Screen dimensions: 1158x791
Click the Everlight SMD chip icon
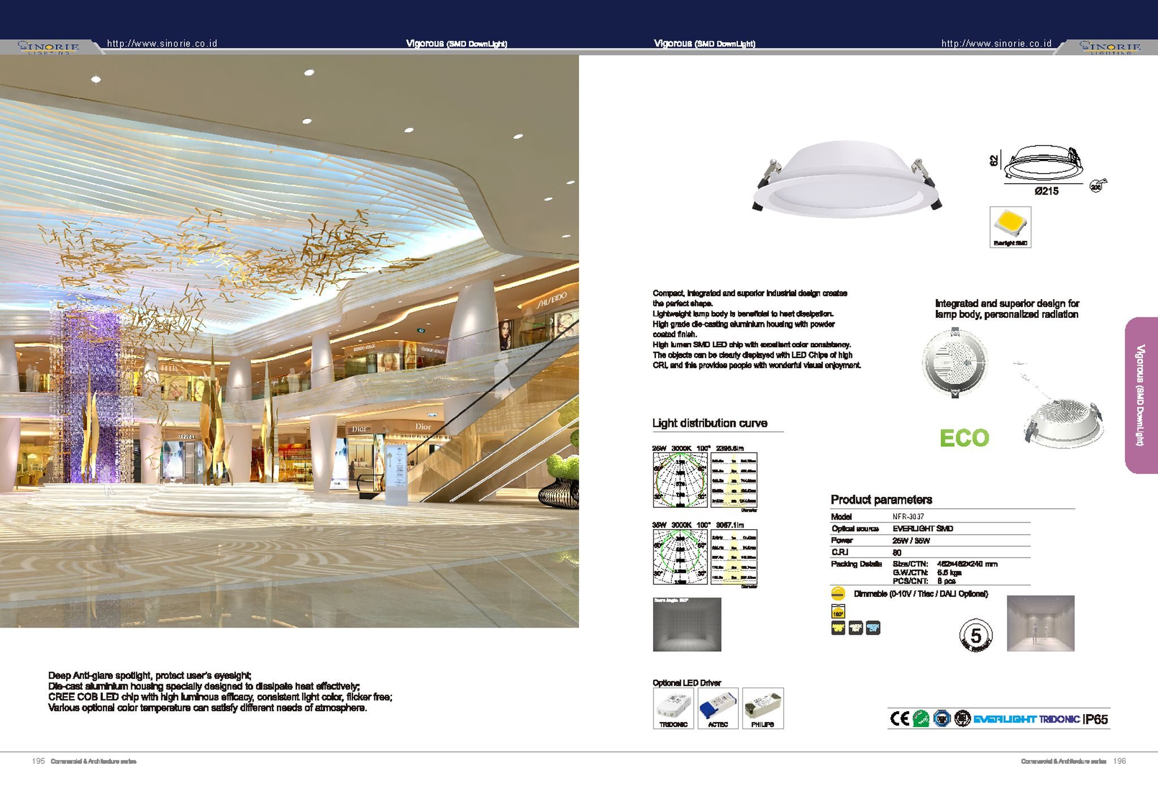click(1010, 227)
